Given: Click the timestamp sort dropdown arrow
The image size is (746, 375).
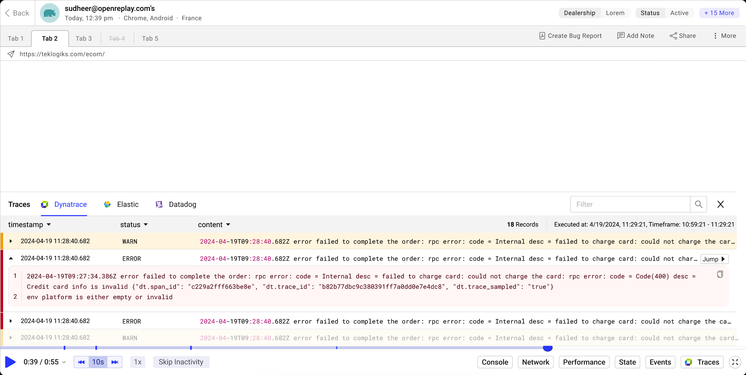Looking at the screenshot, I should pos(49,224).
